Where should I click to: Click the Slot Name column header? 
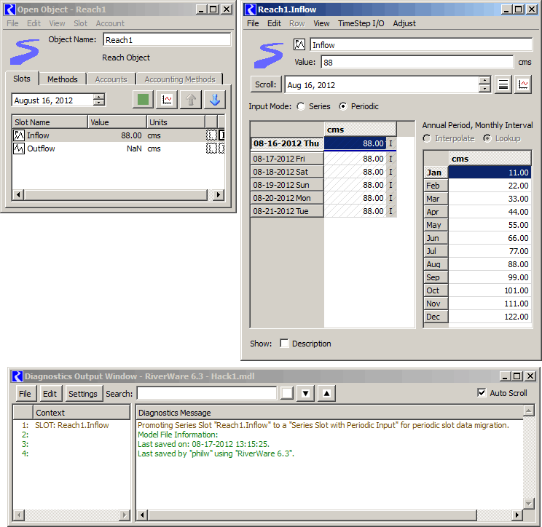(50, 122)
